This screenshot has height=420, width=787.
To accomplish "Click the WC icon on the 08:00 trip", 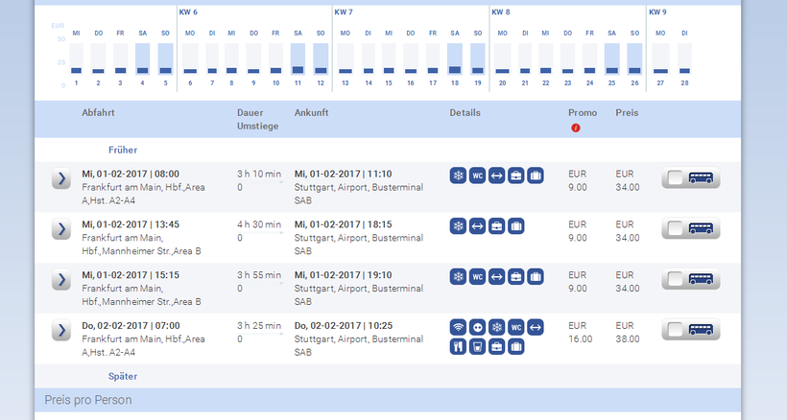I will coord(477,175).
